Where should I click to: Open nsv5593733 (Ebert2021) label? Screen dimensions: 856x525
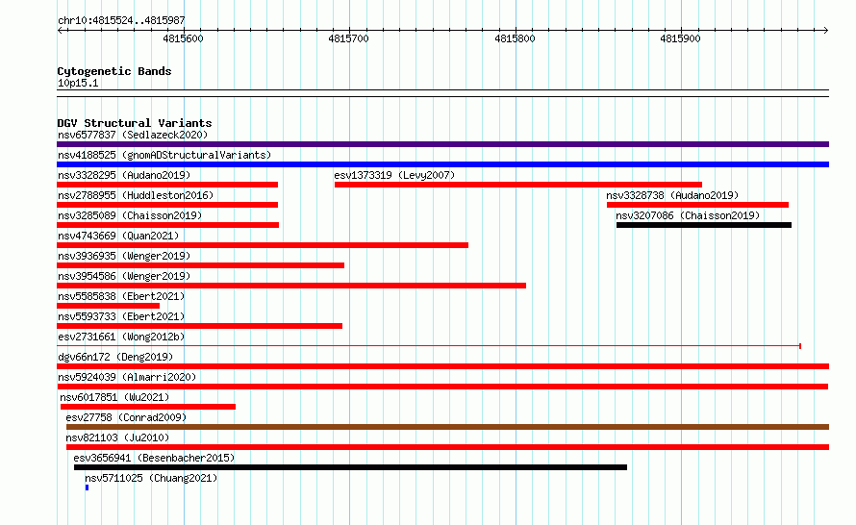(121, 316)
